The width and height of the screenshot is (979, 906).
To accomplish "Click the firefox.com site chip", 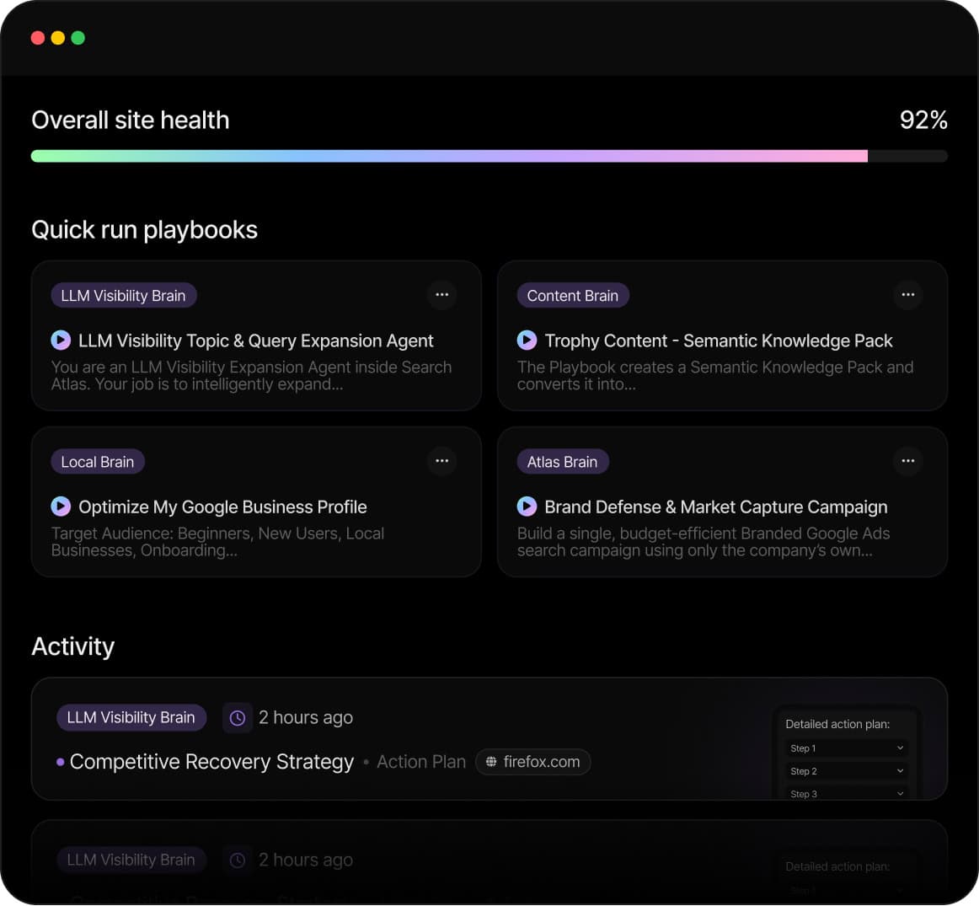I will [x=532, y=762].
